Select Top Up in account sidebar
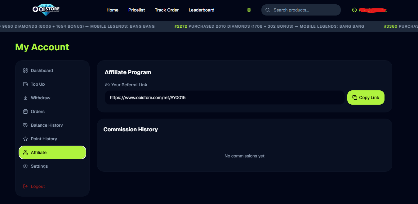 click(x=52, y=84)
